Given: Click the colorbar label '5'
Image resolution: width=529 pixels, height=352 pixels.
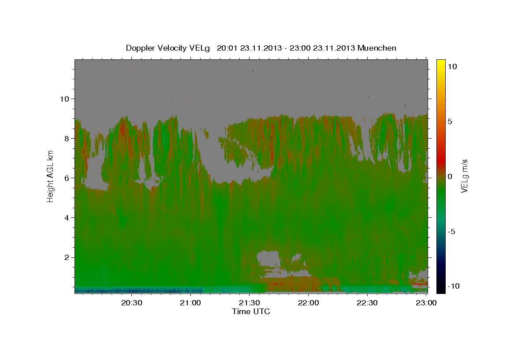Looking at the screenshot, I should coord(450,121).
